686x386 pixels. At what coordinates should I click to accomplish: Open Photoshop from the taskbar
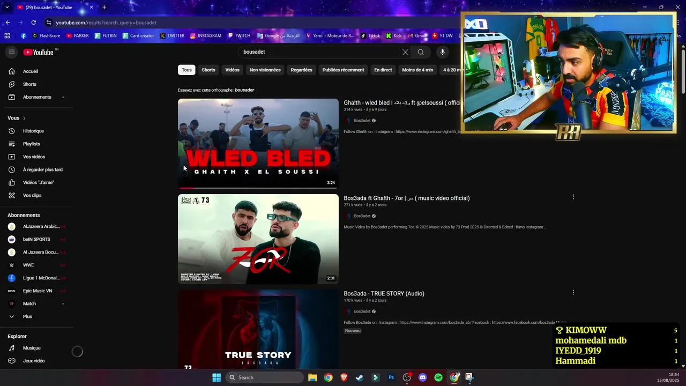(x=391, y=377)
